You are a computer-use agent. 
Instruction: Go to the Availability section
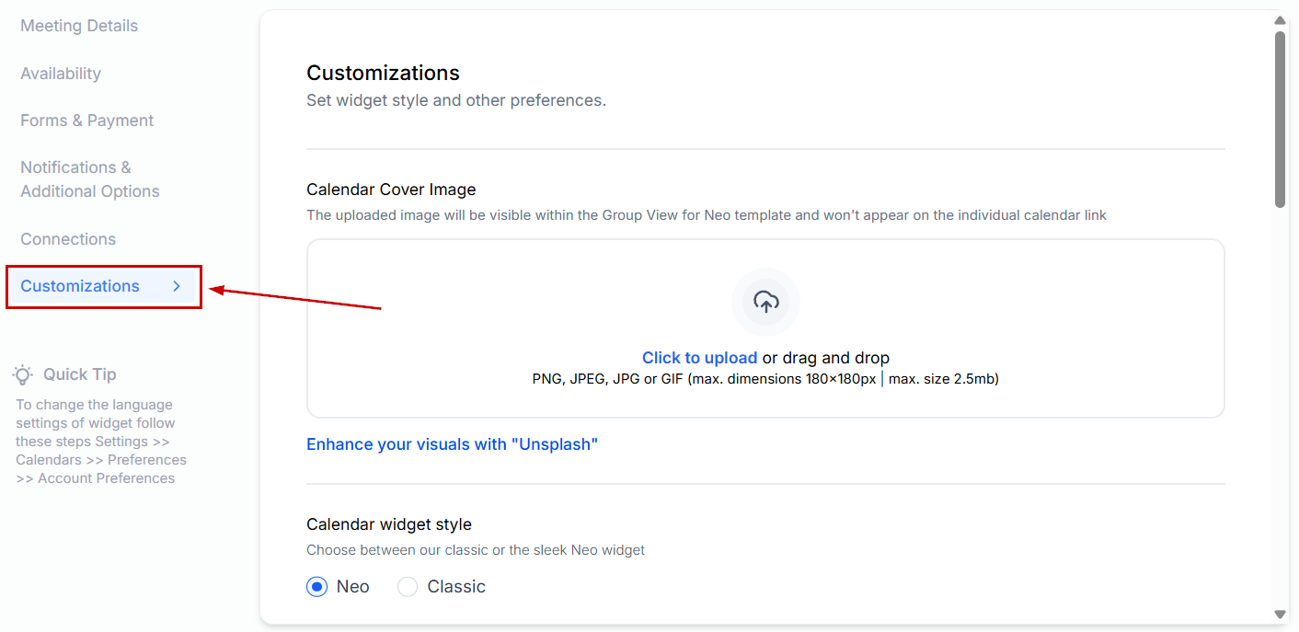[x=61, y=74]
